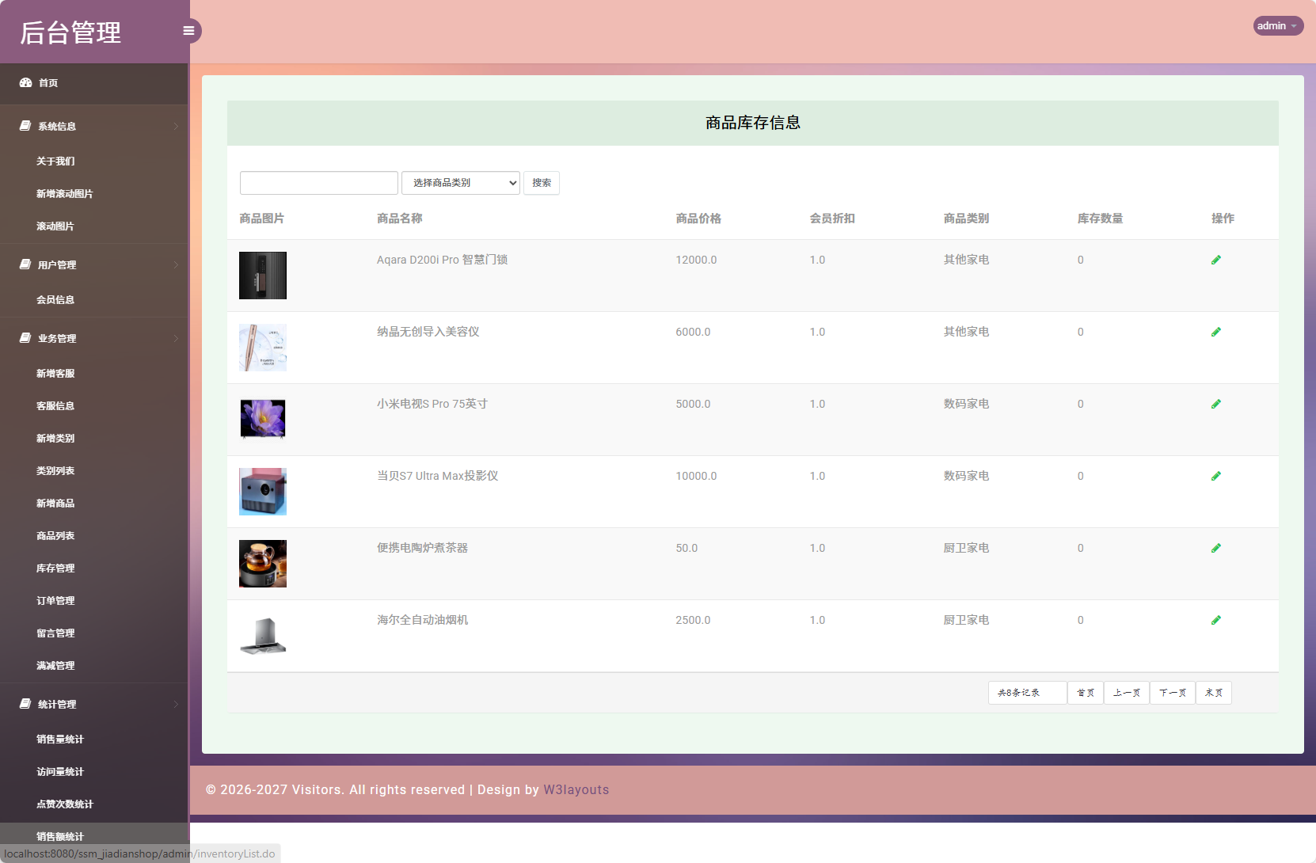Go to 下一页 next page

1173,693
